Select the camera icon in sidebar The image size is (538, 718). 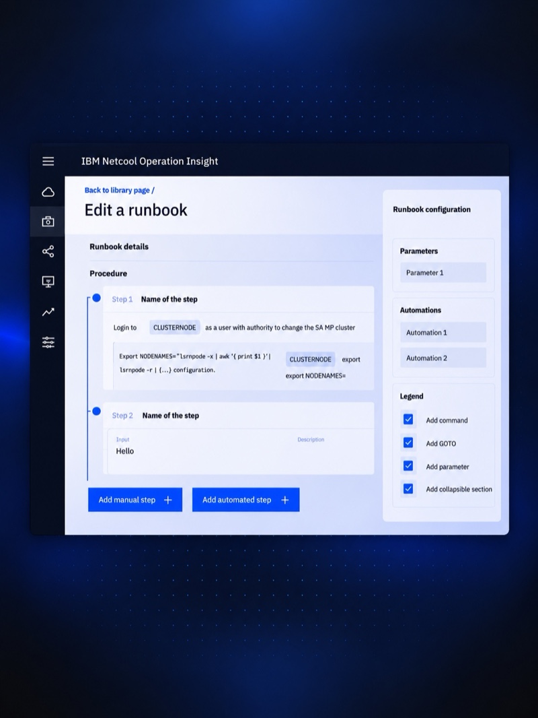tap(48, 222)
